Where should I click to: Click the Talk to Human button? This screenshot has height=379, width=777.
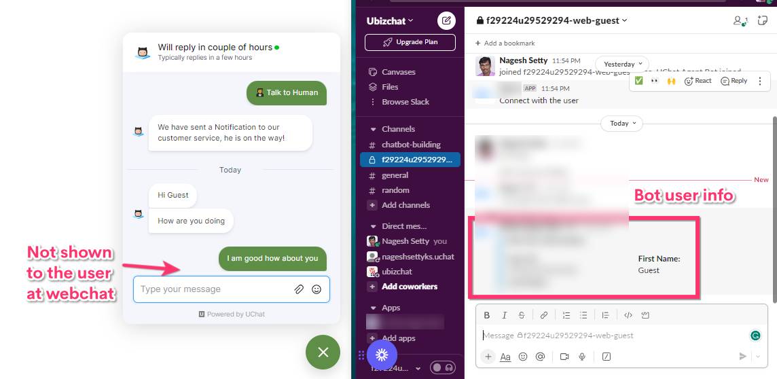287,92
